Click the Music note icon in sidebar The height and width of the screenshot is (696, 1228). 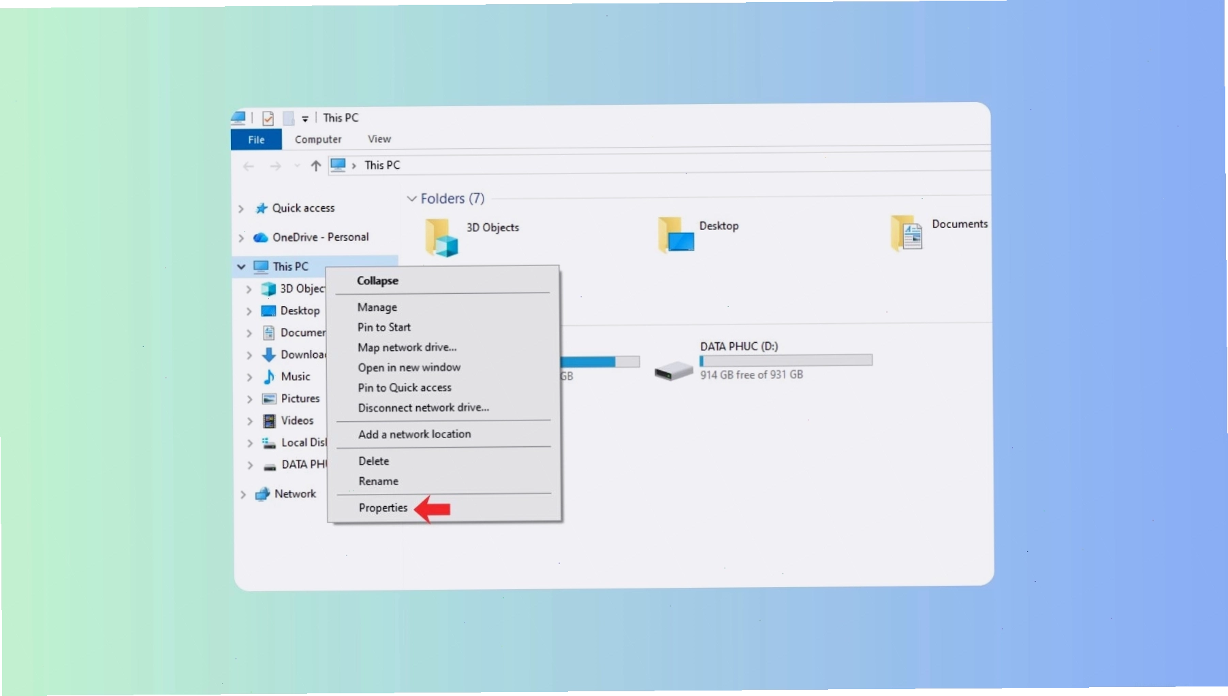coord(269,377)
